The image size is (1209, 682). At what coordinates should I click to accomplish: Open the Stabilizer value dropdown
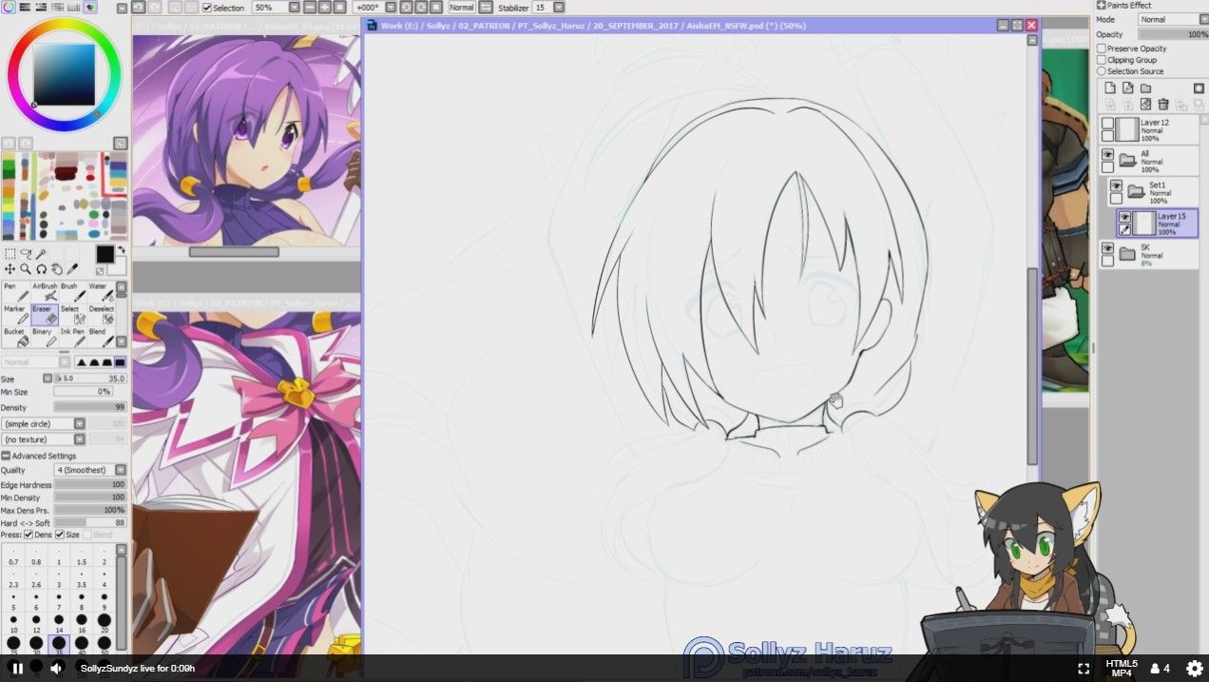(558, 8)
